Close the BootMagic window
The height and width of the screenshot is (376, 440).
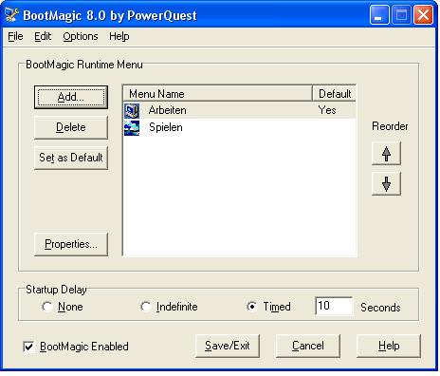[x=424, y=15]
